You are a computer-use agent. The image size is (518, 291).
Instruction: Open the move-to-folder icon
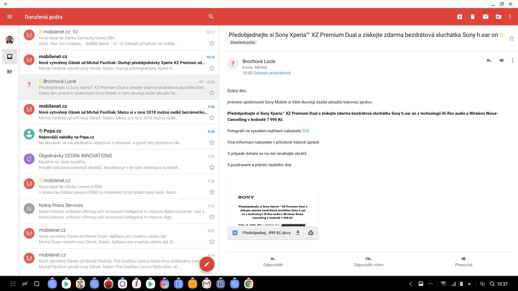coord(498,17)
